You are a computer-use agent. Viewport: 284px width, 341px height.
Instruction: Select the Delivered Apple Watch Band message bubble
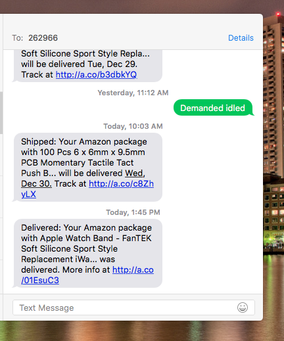(x=87, y=253)
